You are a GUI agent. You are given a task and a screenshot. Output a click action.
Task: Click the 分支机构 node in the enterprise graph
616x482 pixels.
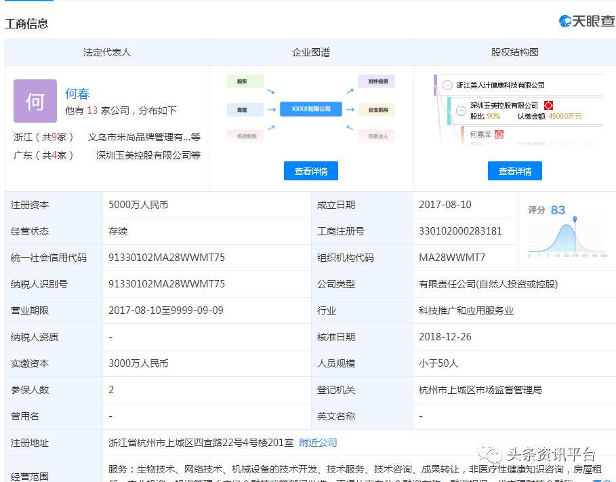376,110
